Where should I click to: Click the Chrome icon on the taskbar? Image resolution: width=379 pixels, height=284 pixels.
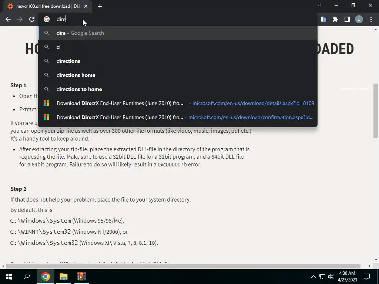click(x=45, y=277)
